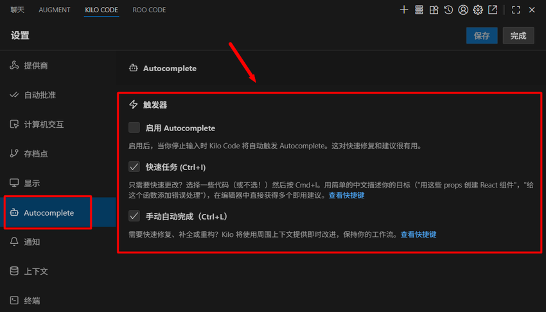Viewport: 546px width, 312px height.
Task: Open the 显示 settings section
Action: point(59,183)
